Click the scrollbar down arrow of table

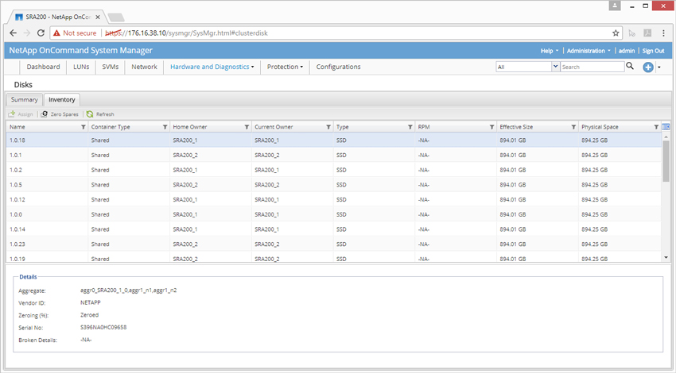pyautogui.click(x=666, y=257)
